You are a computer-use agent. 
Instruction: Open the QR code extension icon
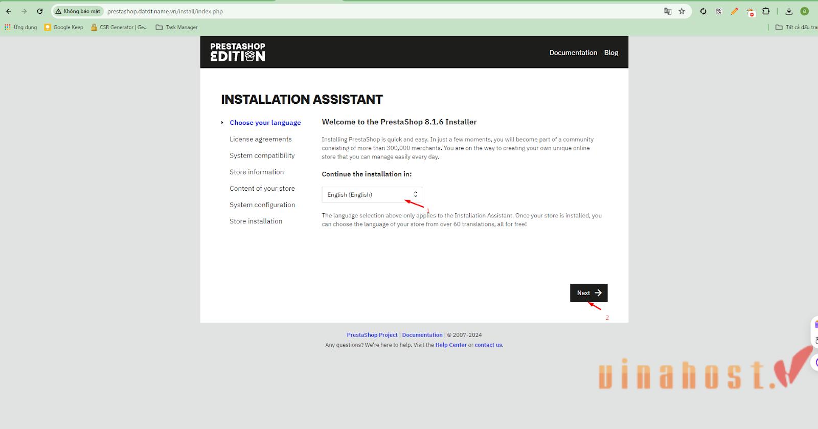(719, 11)
